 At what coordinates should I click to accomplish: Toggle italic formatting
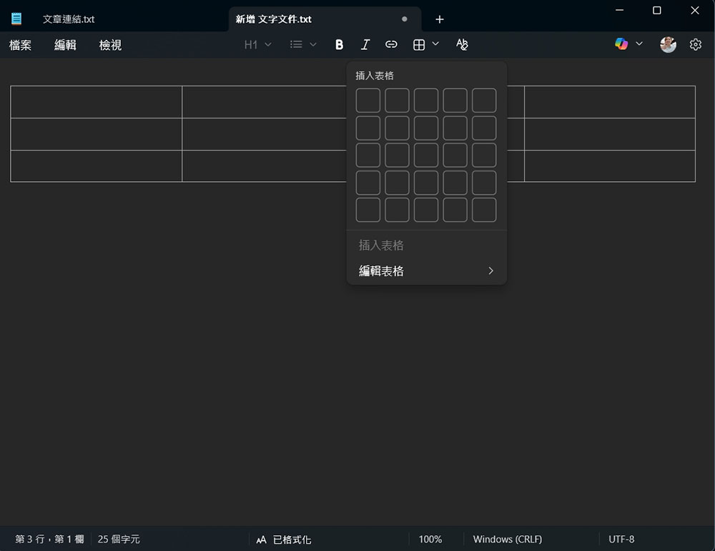coord(365,44)
